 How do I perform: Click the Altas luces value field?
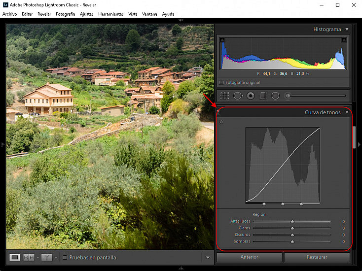(343, 221)
